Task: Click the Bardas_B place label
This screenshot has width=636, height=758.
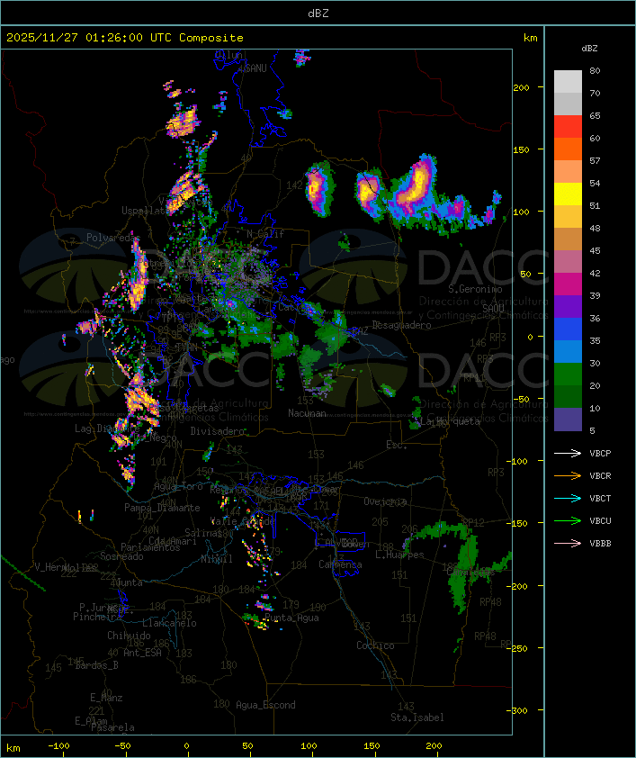Action: pyautogui.click(x=96, y=665)
